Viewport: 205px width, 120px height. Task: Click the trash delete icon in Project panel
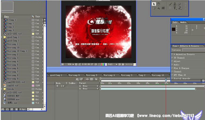16,109
